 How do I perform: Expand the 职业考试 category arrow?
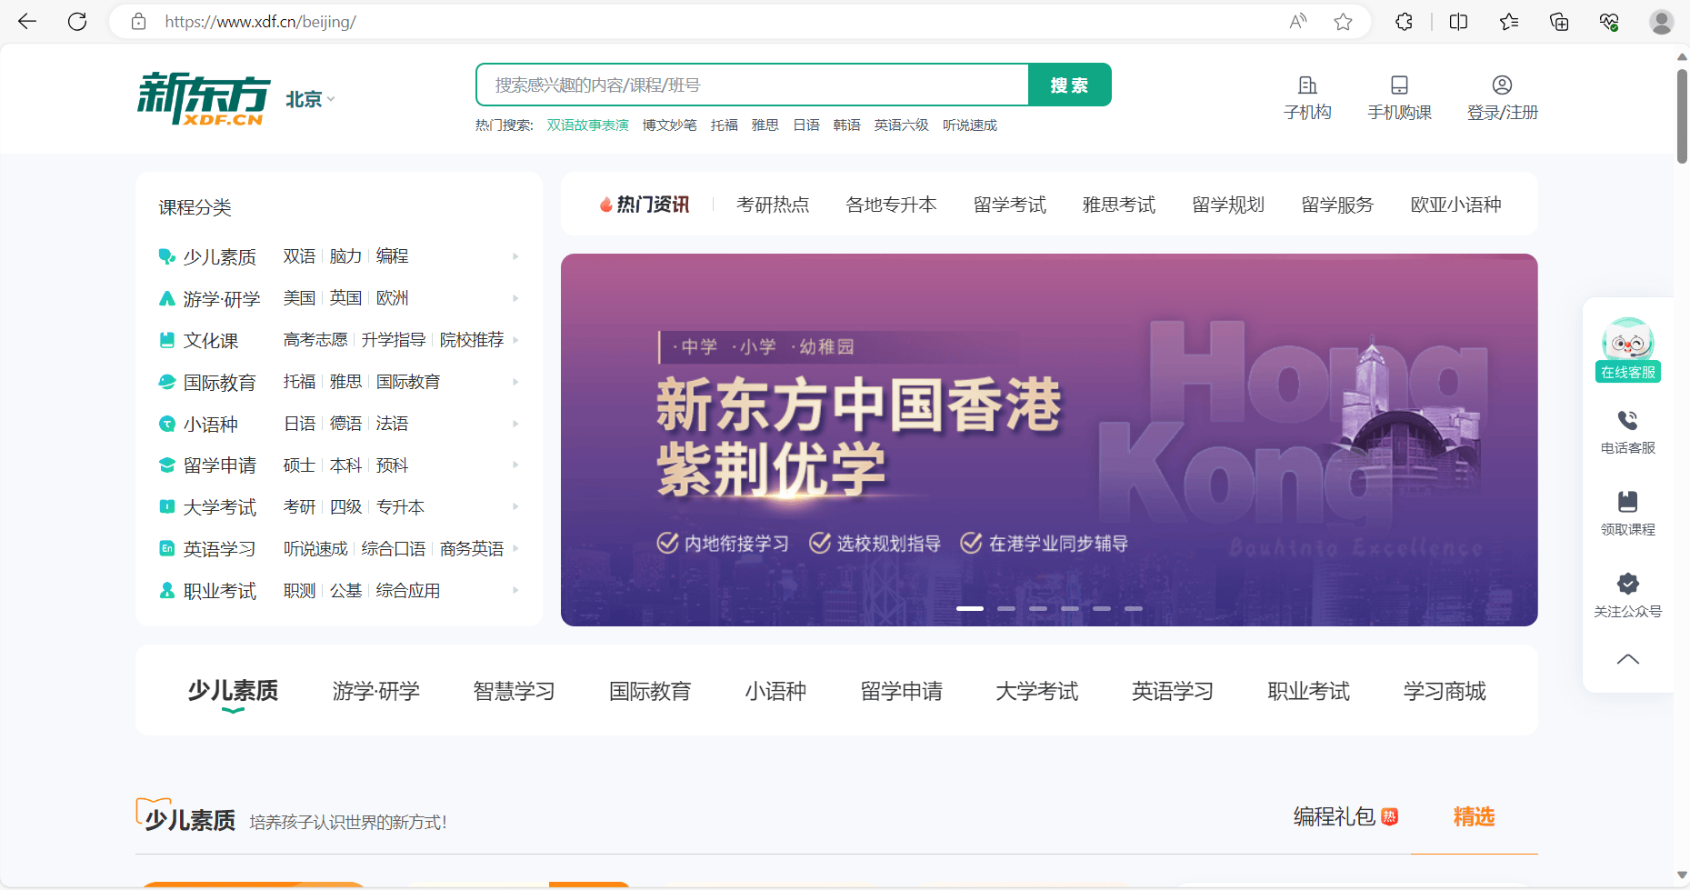pyautogui.click(x=515, y=591)
